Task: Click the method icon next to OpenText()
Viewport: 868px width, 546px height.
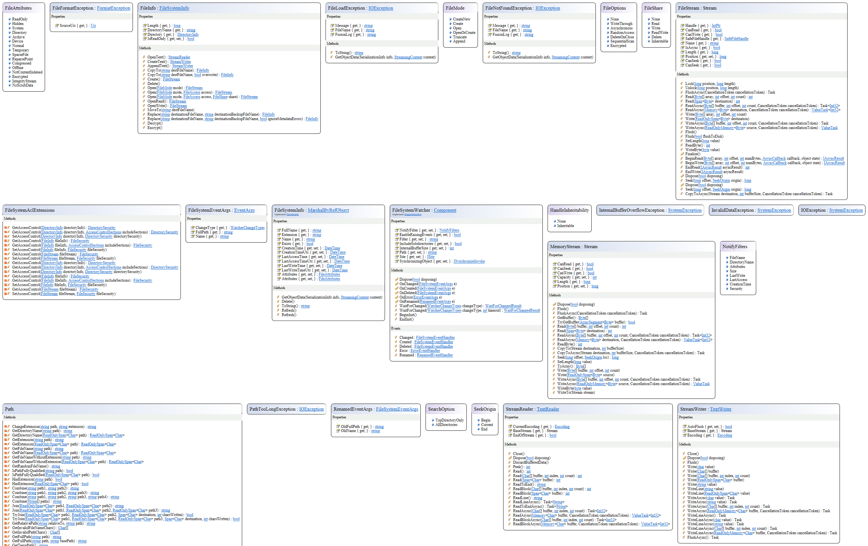Action: (144, 57)
